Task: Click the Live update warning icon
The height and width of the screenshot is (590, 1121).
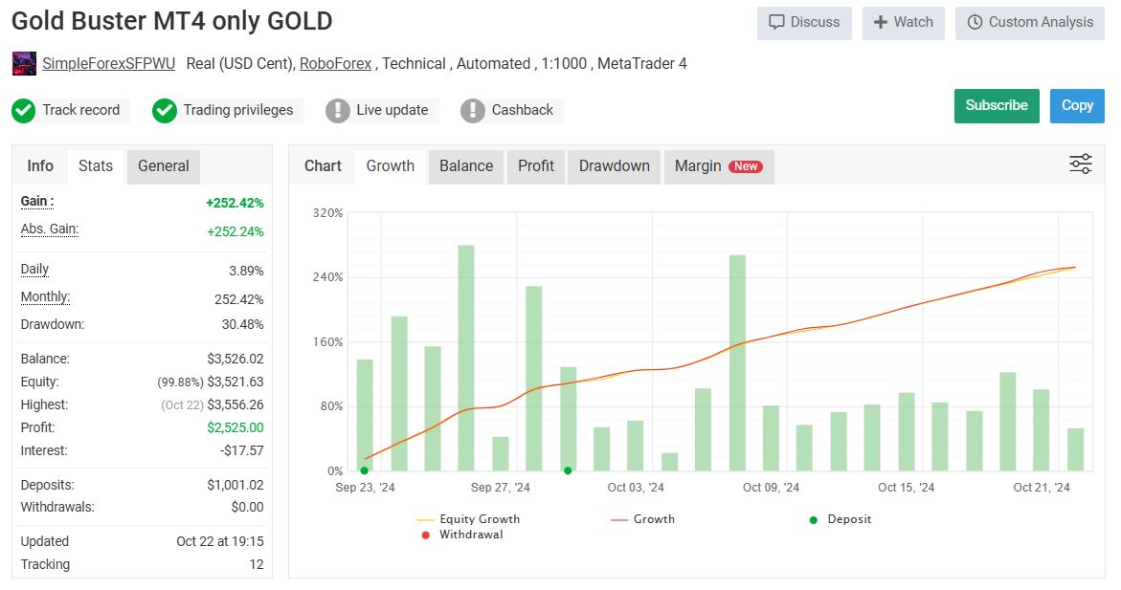Action: point(337,111)
